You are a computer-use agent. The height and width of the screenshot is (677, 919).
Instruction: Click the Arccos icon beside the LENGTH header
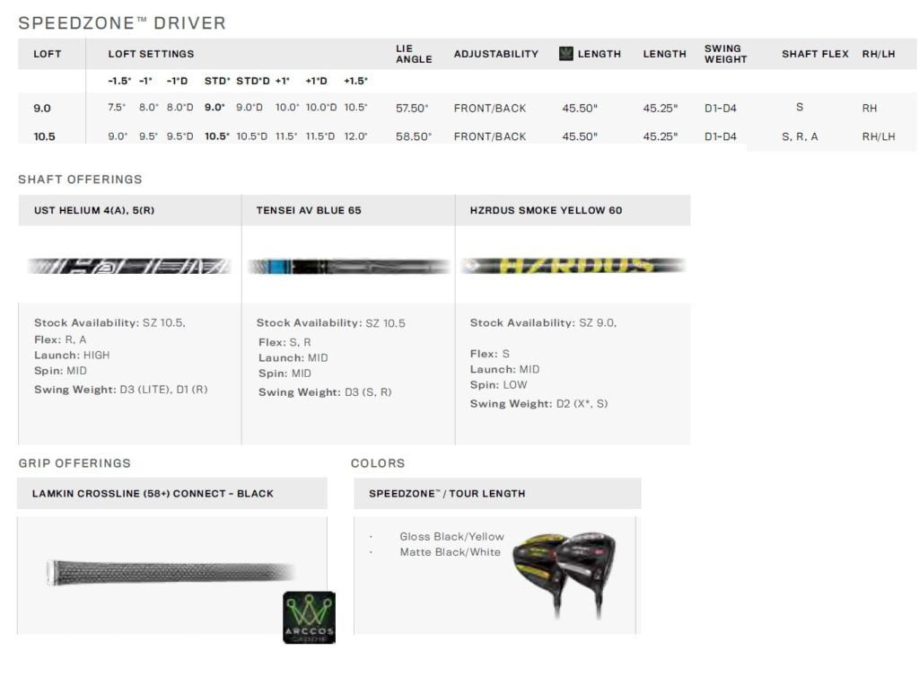tap(565, 54)
